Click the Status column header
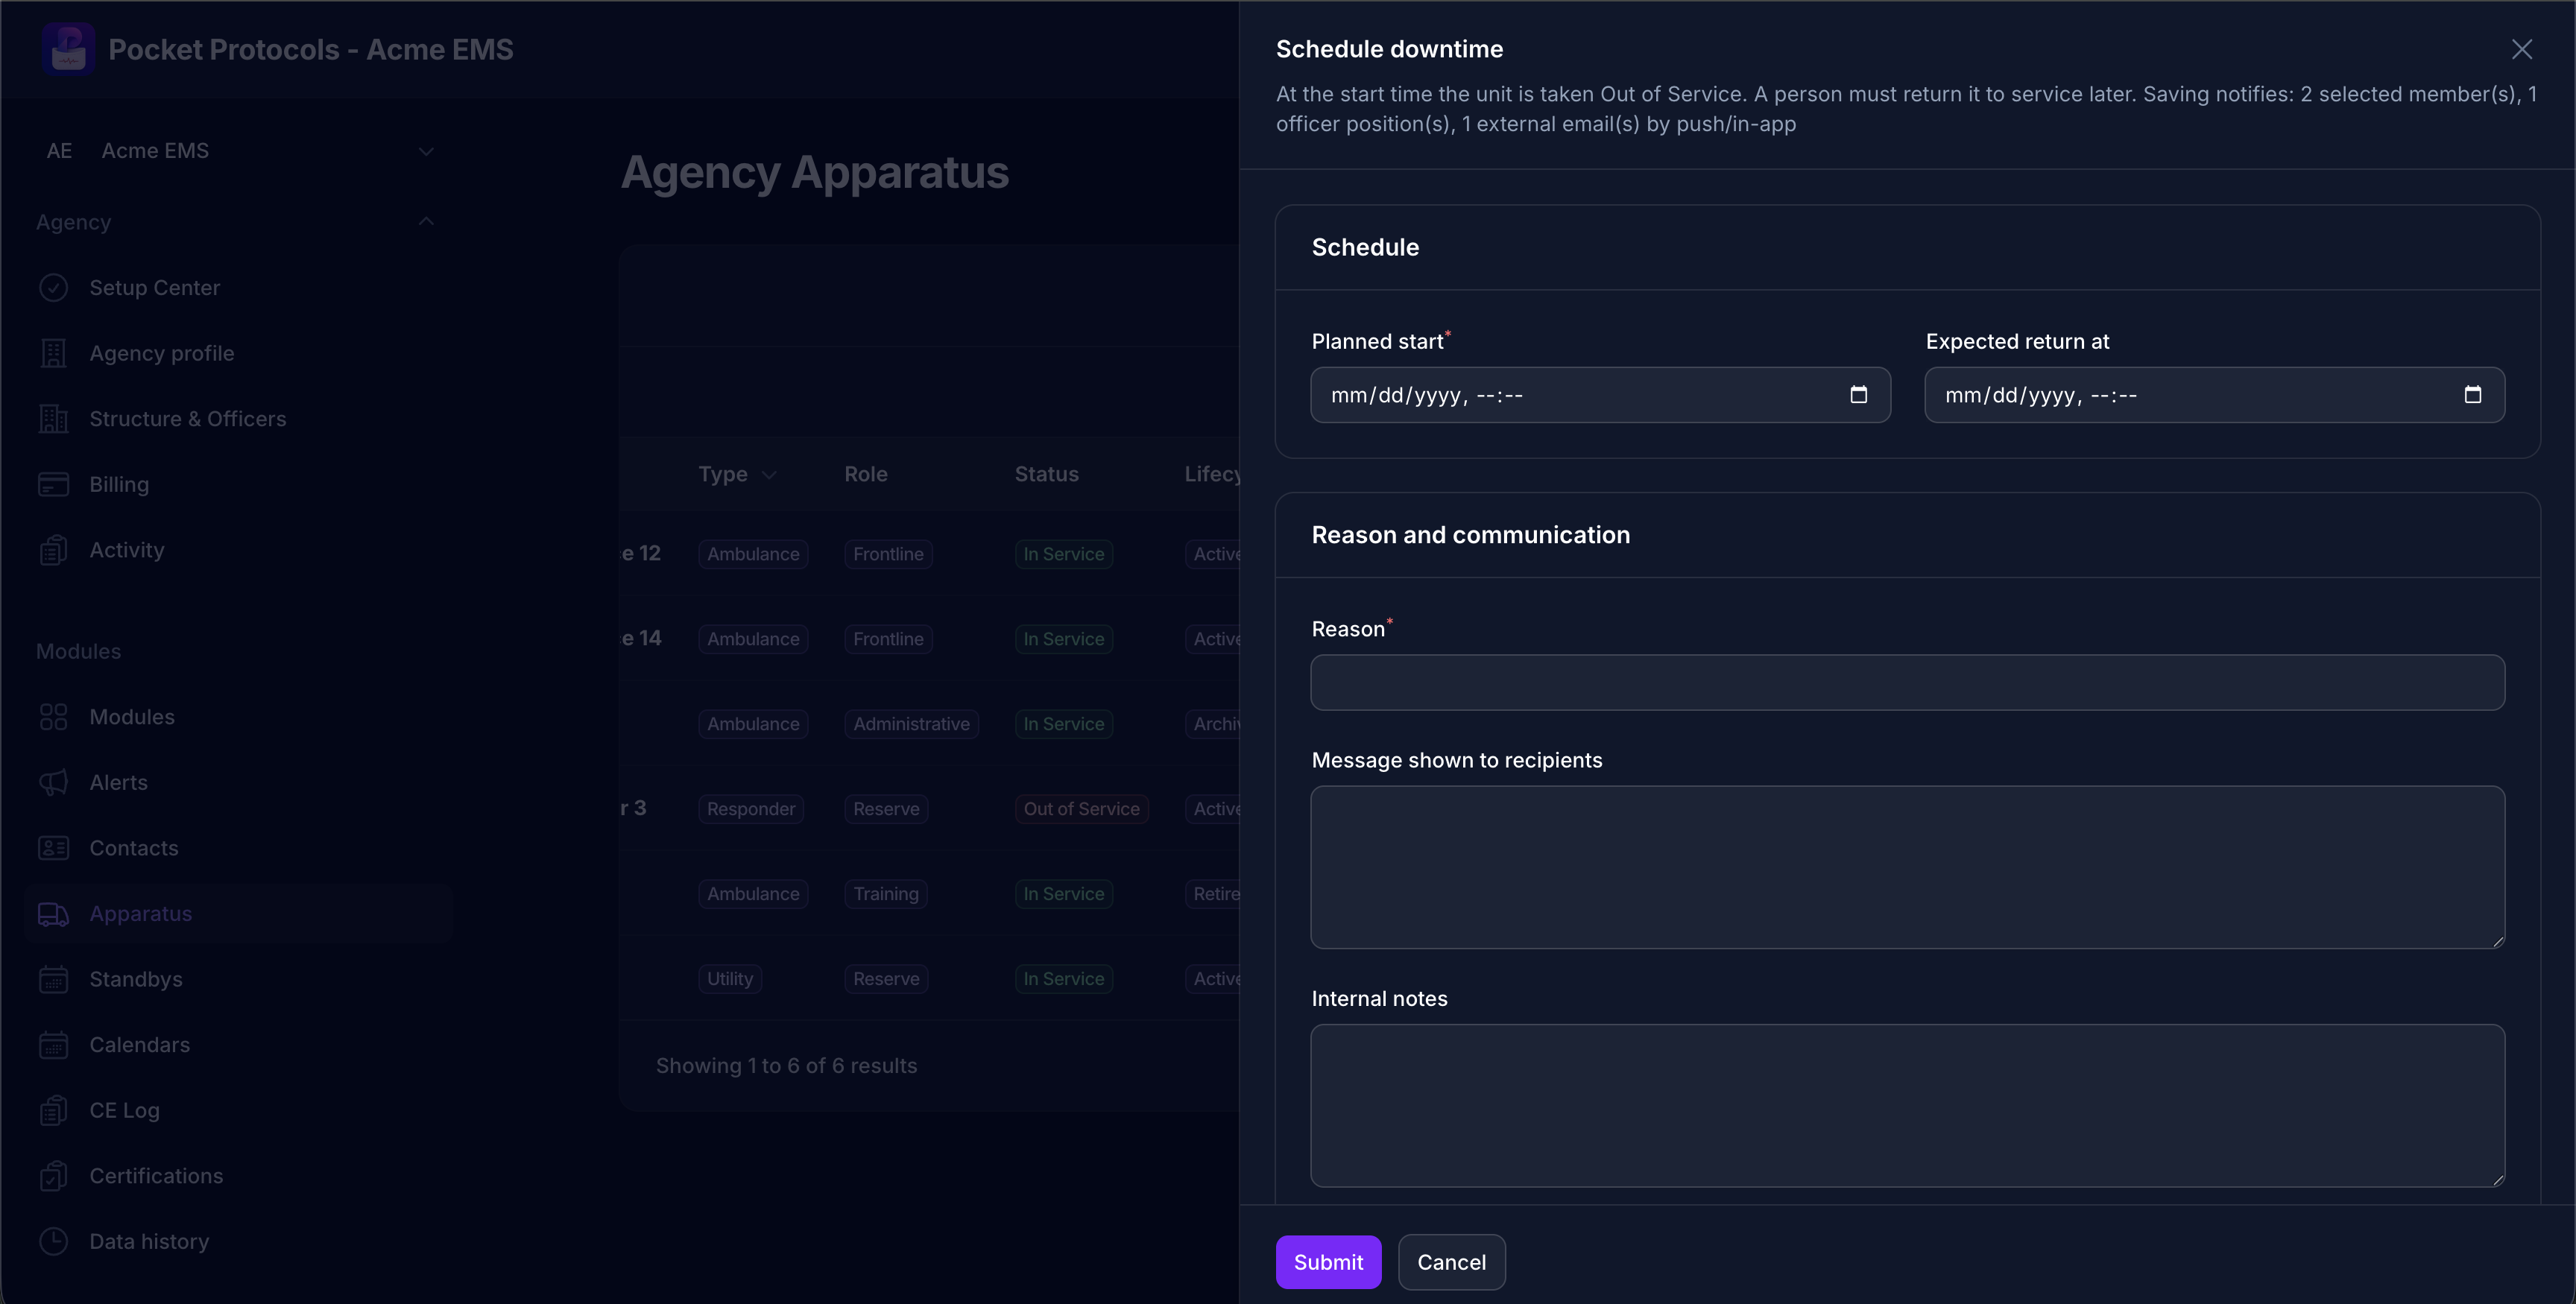Viewport: 2576px width, 1304px height. click(x=1046, y=474)
